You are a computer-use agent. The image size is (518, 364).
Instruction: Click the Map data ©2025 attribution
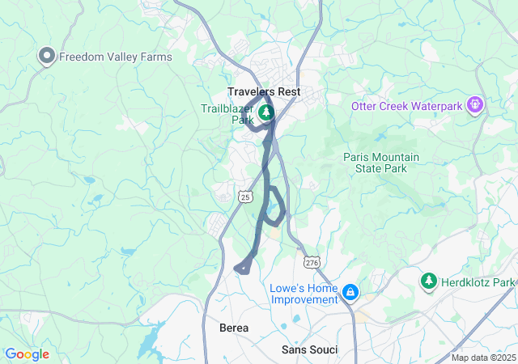click(x=484, y=358)
